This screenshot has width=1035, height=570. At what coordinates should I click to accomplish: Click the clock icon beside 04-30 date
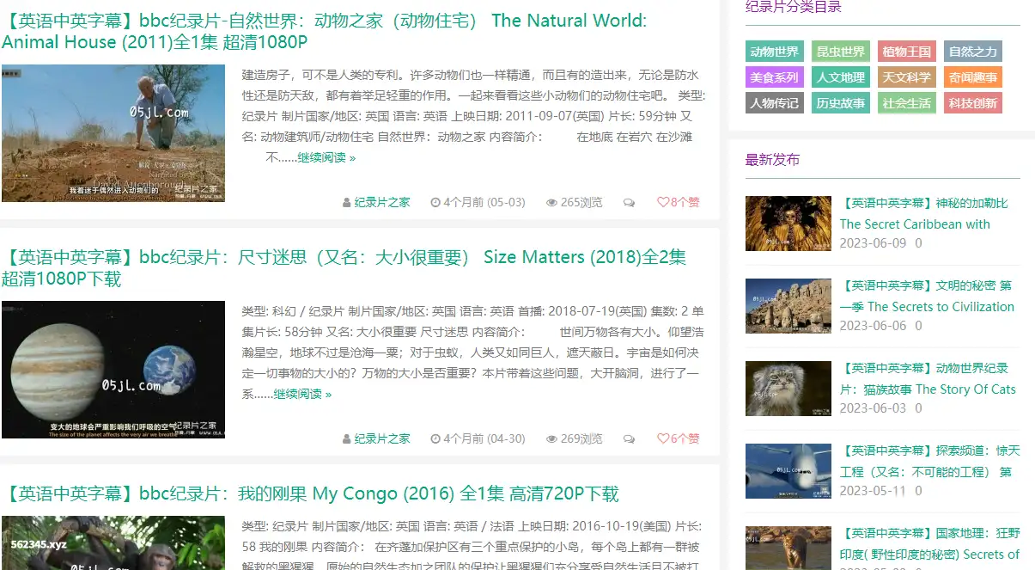point(435,439)
